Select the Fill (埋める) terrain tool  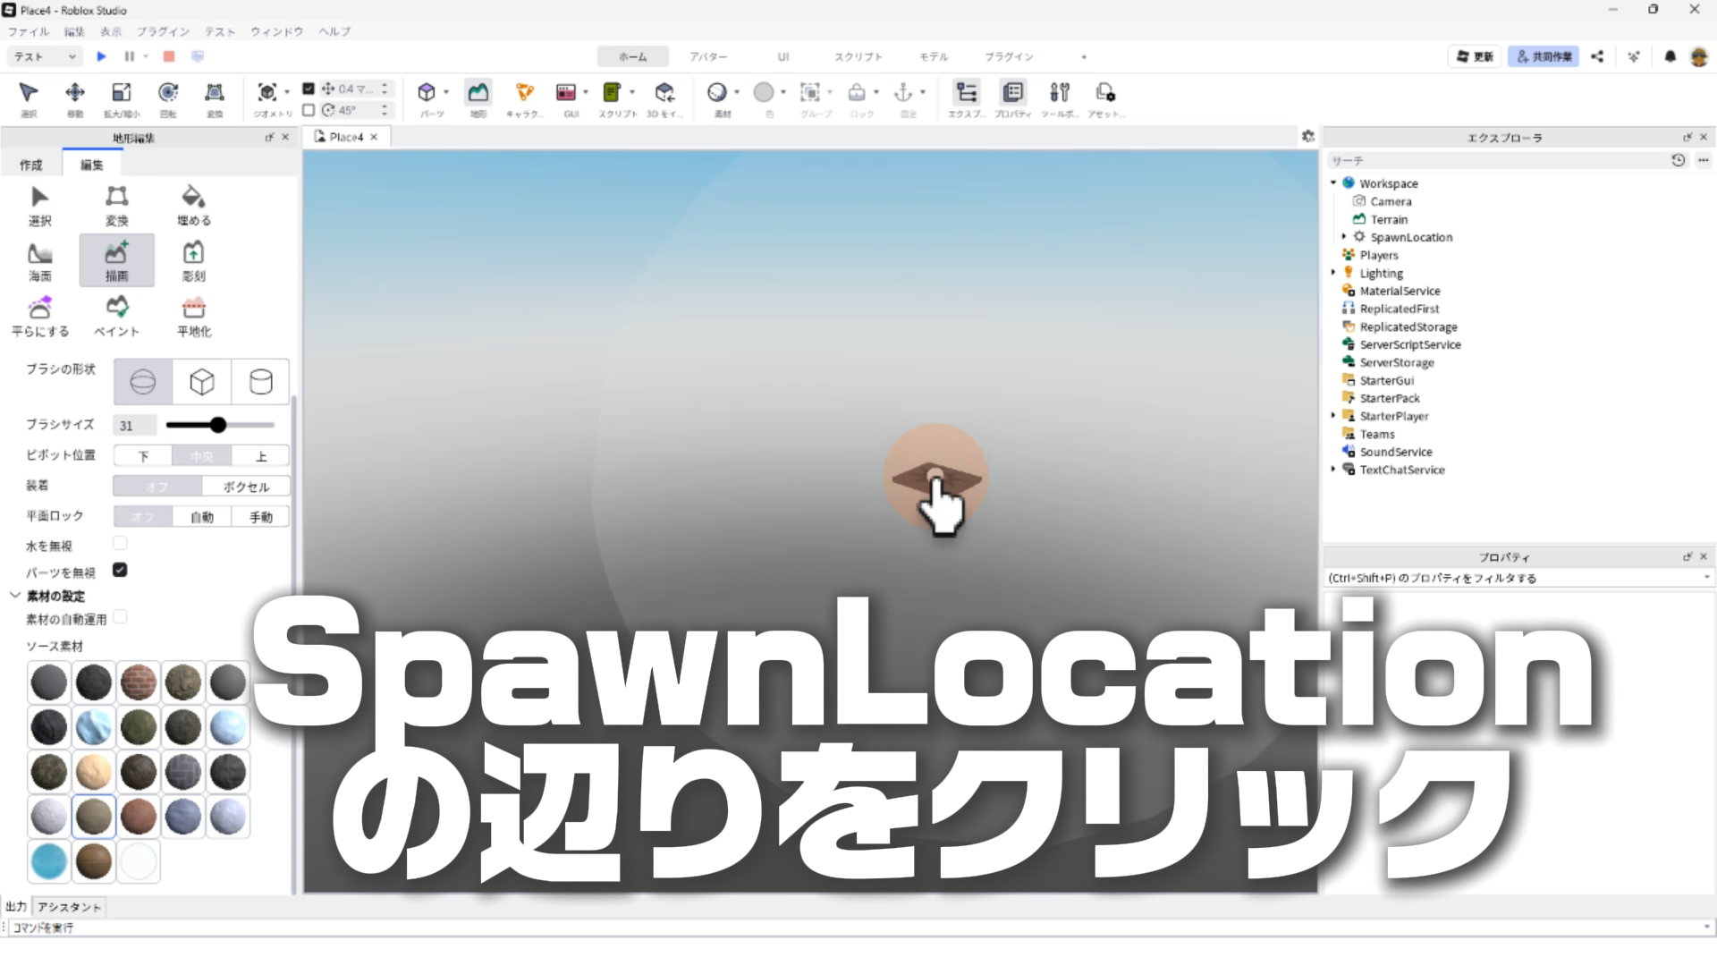[193, 205]
